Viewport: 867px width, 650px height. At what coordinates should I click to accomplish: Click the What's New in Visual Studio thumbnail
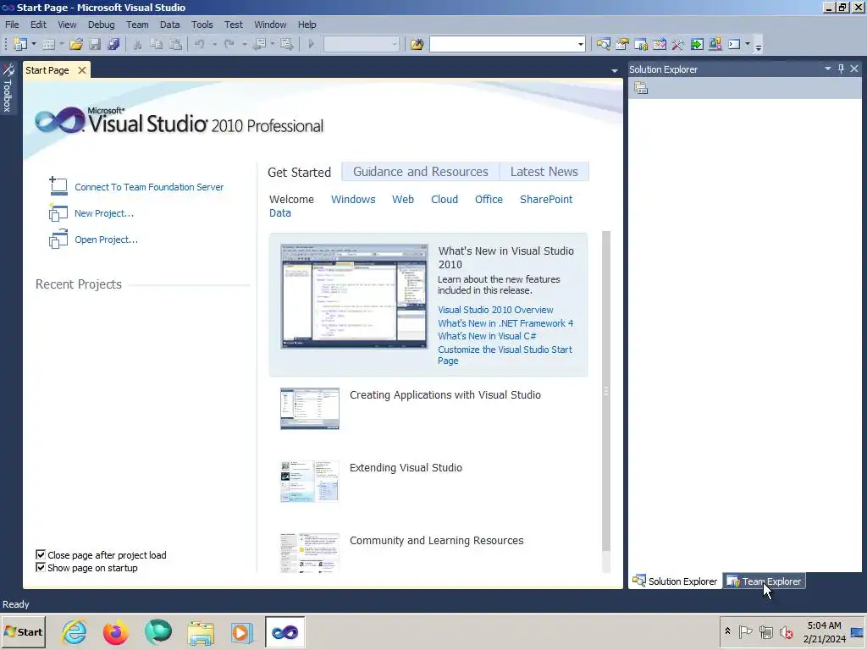pyautogui.click(x=354, y=296)
